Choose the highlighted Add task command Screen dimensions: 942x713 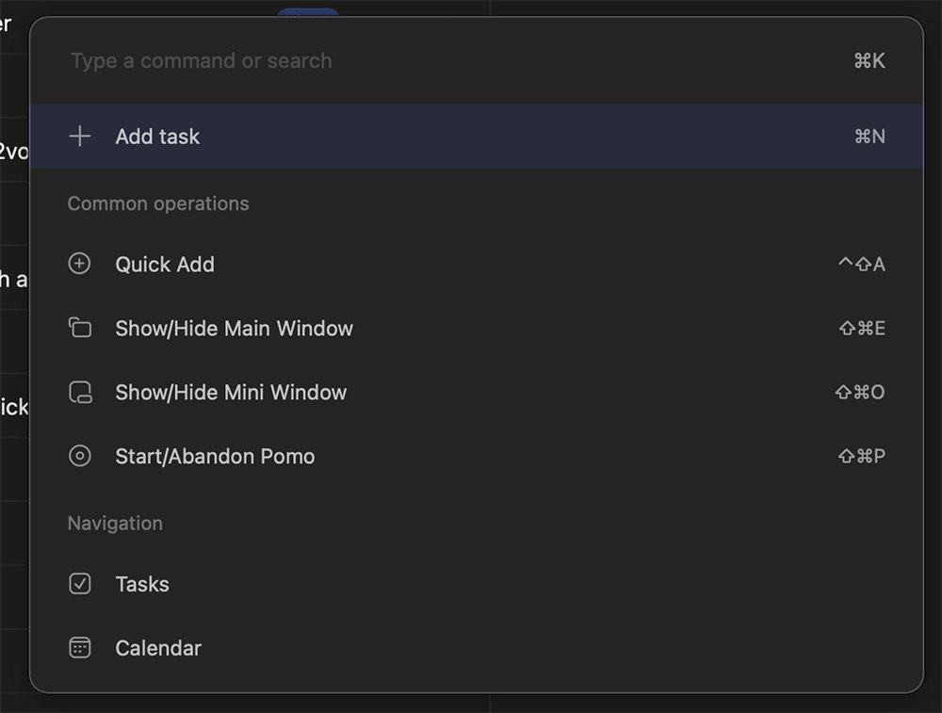coord(157,136)
